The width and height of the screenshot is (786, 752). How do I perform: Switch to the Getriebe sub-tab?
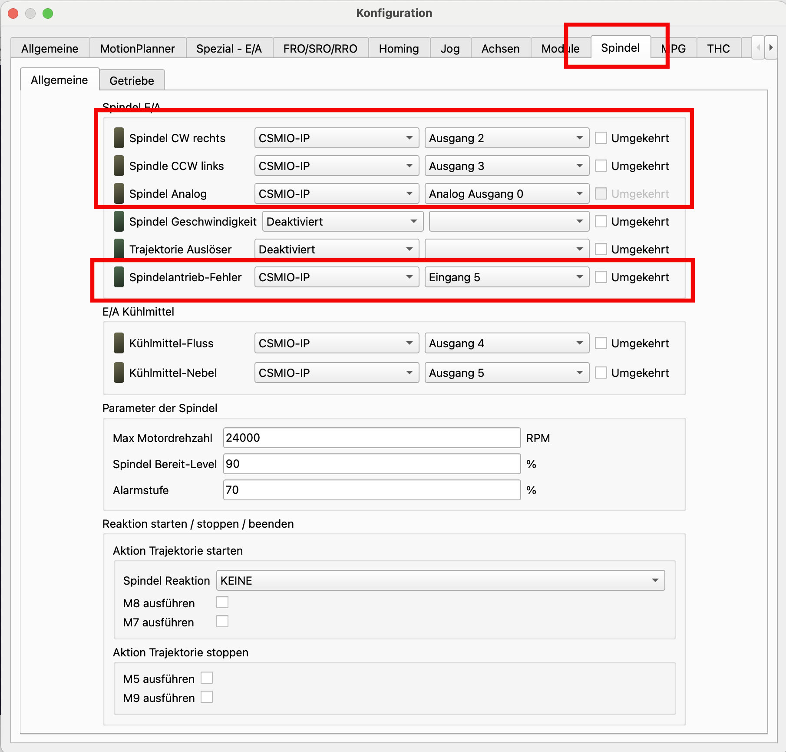click(132, 81)
